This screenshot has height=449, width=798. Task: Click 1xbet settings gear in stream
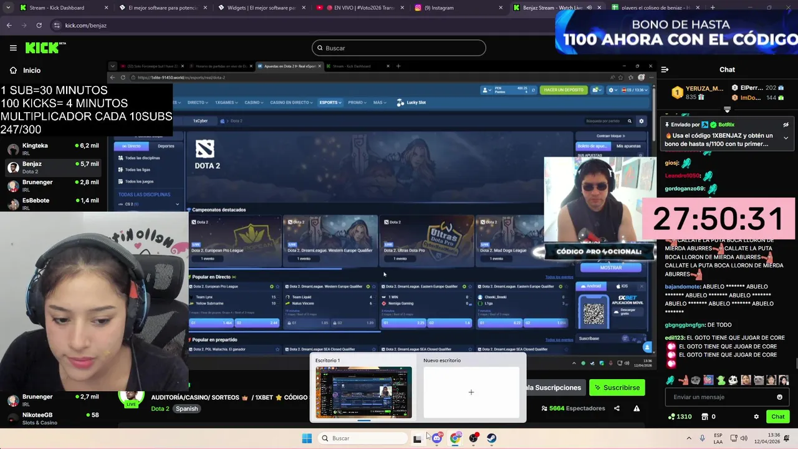coord(641,121)
